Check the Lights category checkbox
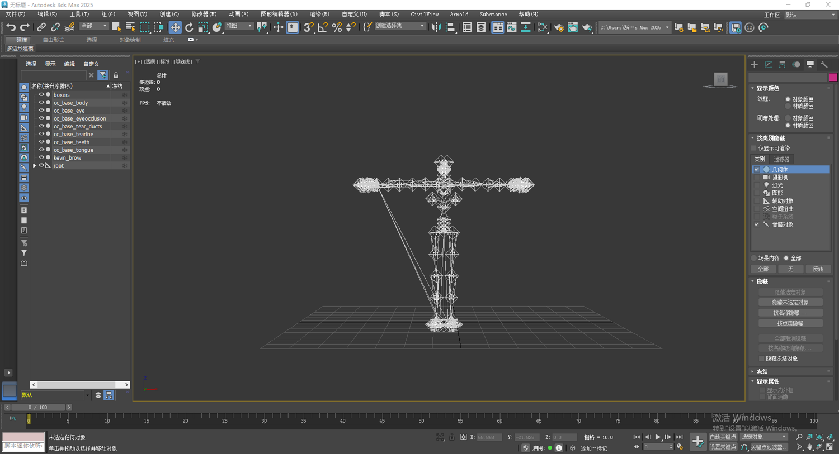The image size is (839, 454). [757, 185]
